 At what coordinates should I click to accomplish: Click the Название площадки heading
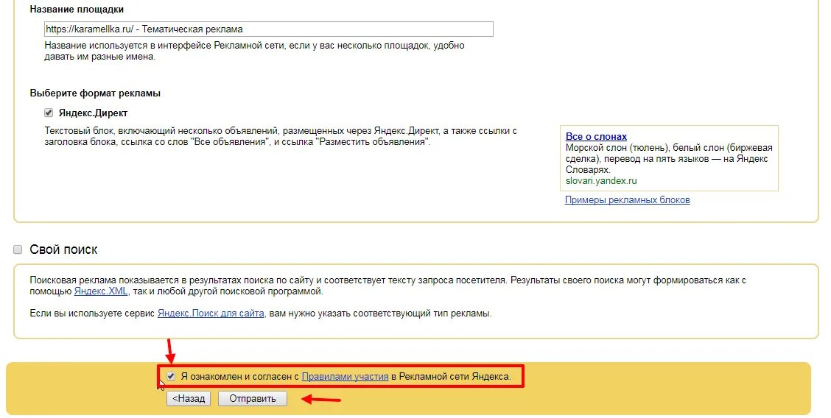pos(77,9)
